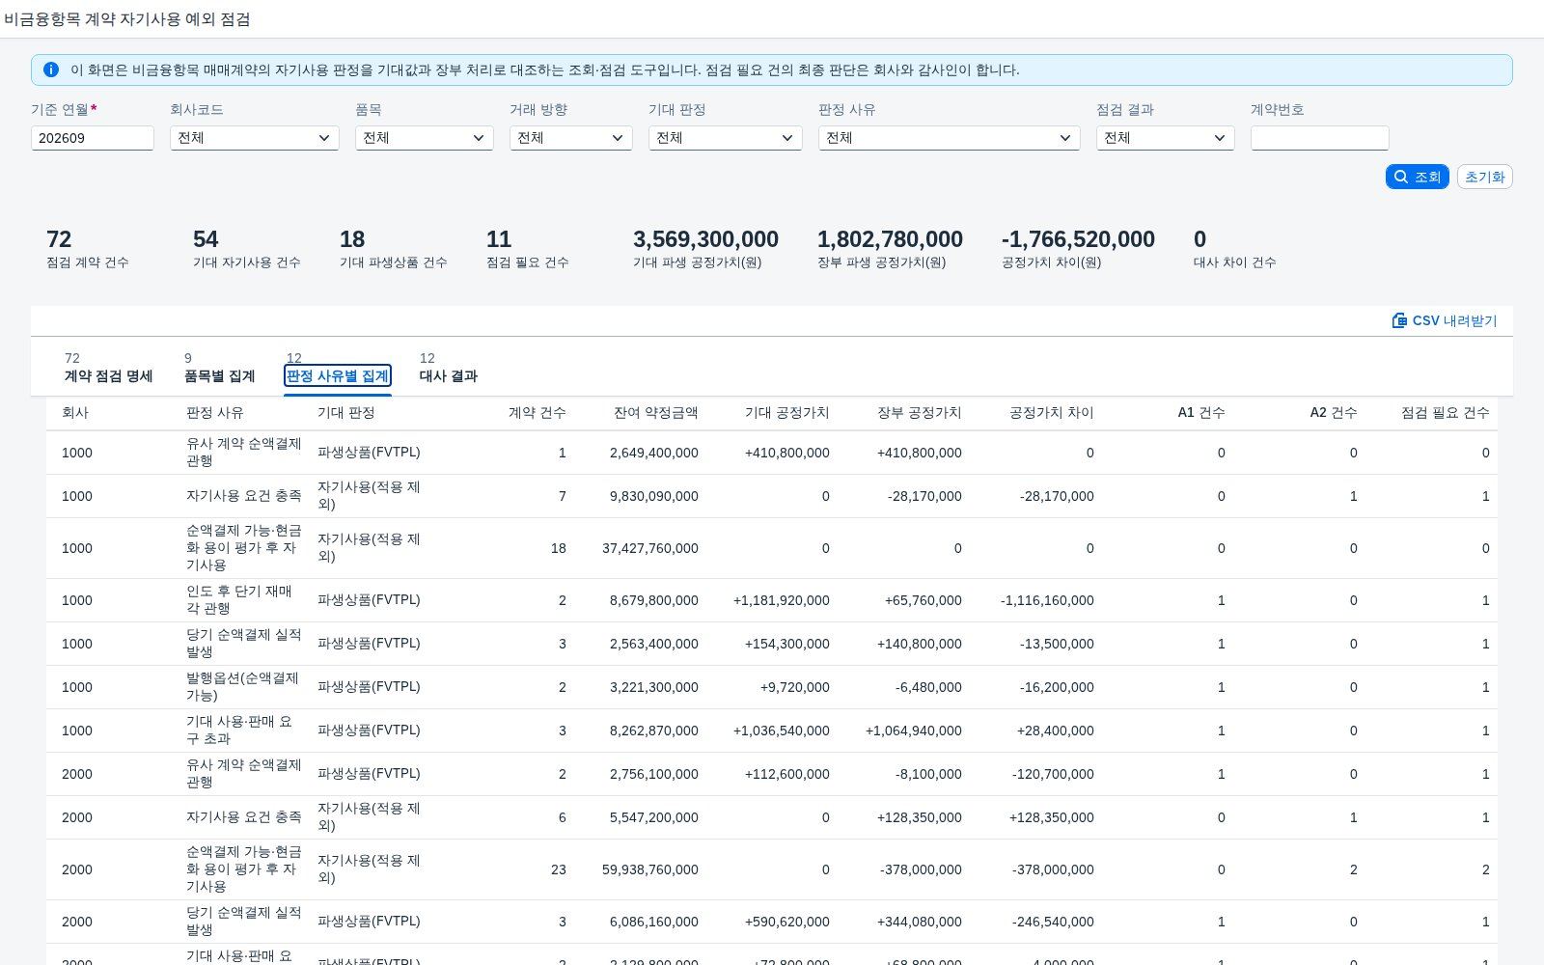
Task: Expand the 기대 판정 dropdown
Action: 726,138
